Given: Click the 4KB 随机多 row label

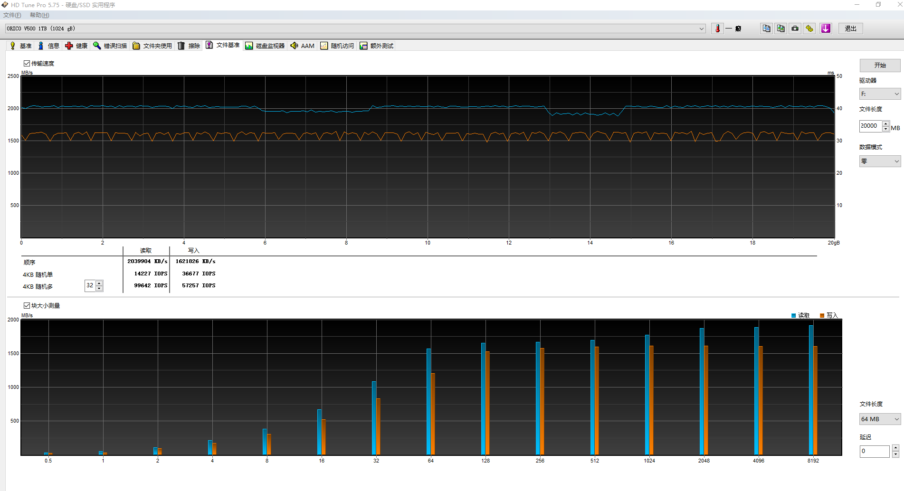Looking at the screenshot, I should pyautogui.click(x=38, y=286).
